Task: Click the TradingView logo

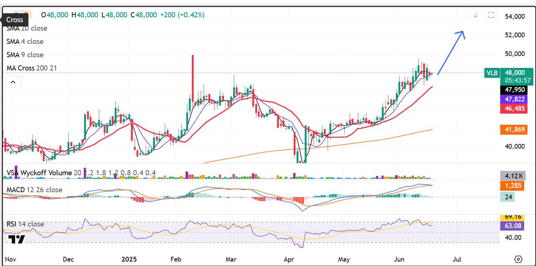Action: click(16, 240)
